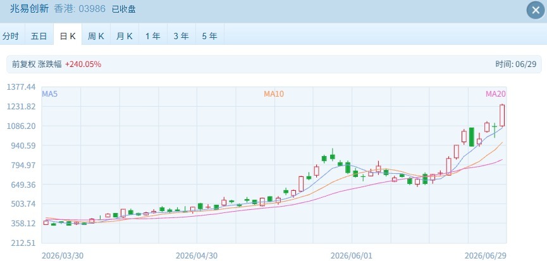Close the stock chart popup

click(x=536, y=11)
